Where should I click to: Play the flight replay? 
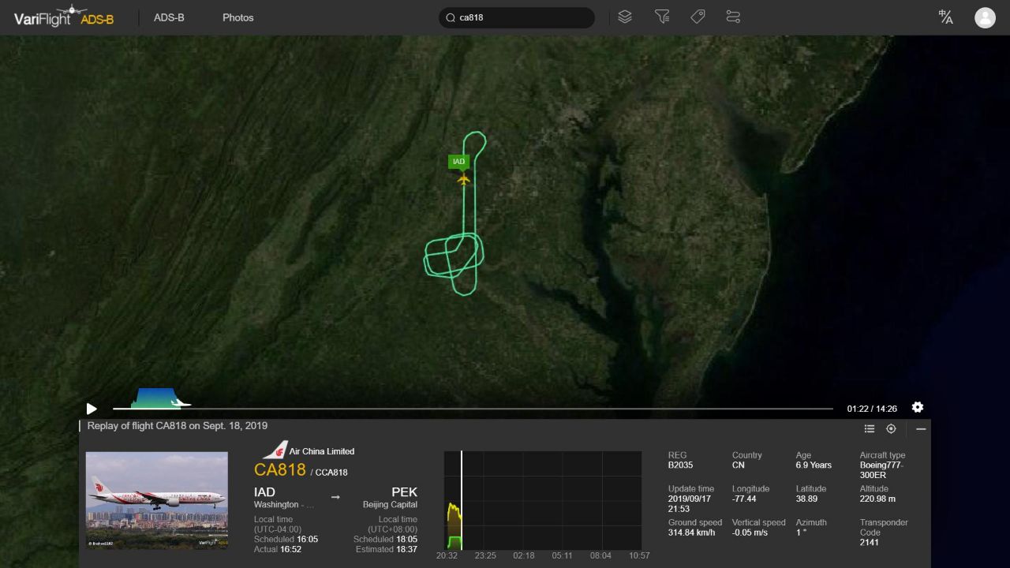click(x=92, y=409)
